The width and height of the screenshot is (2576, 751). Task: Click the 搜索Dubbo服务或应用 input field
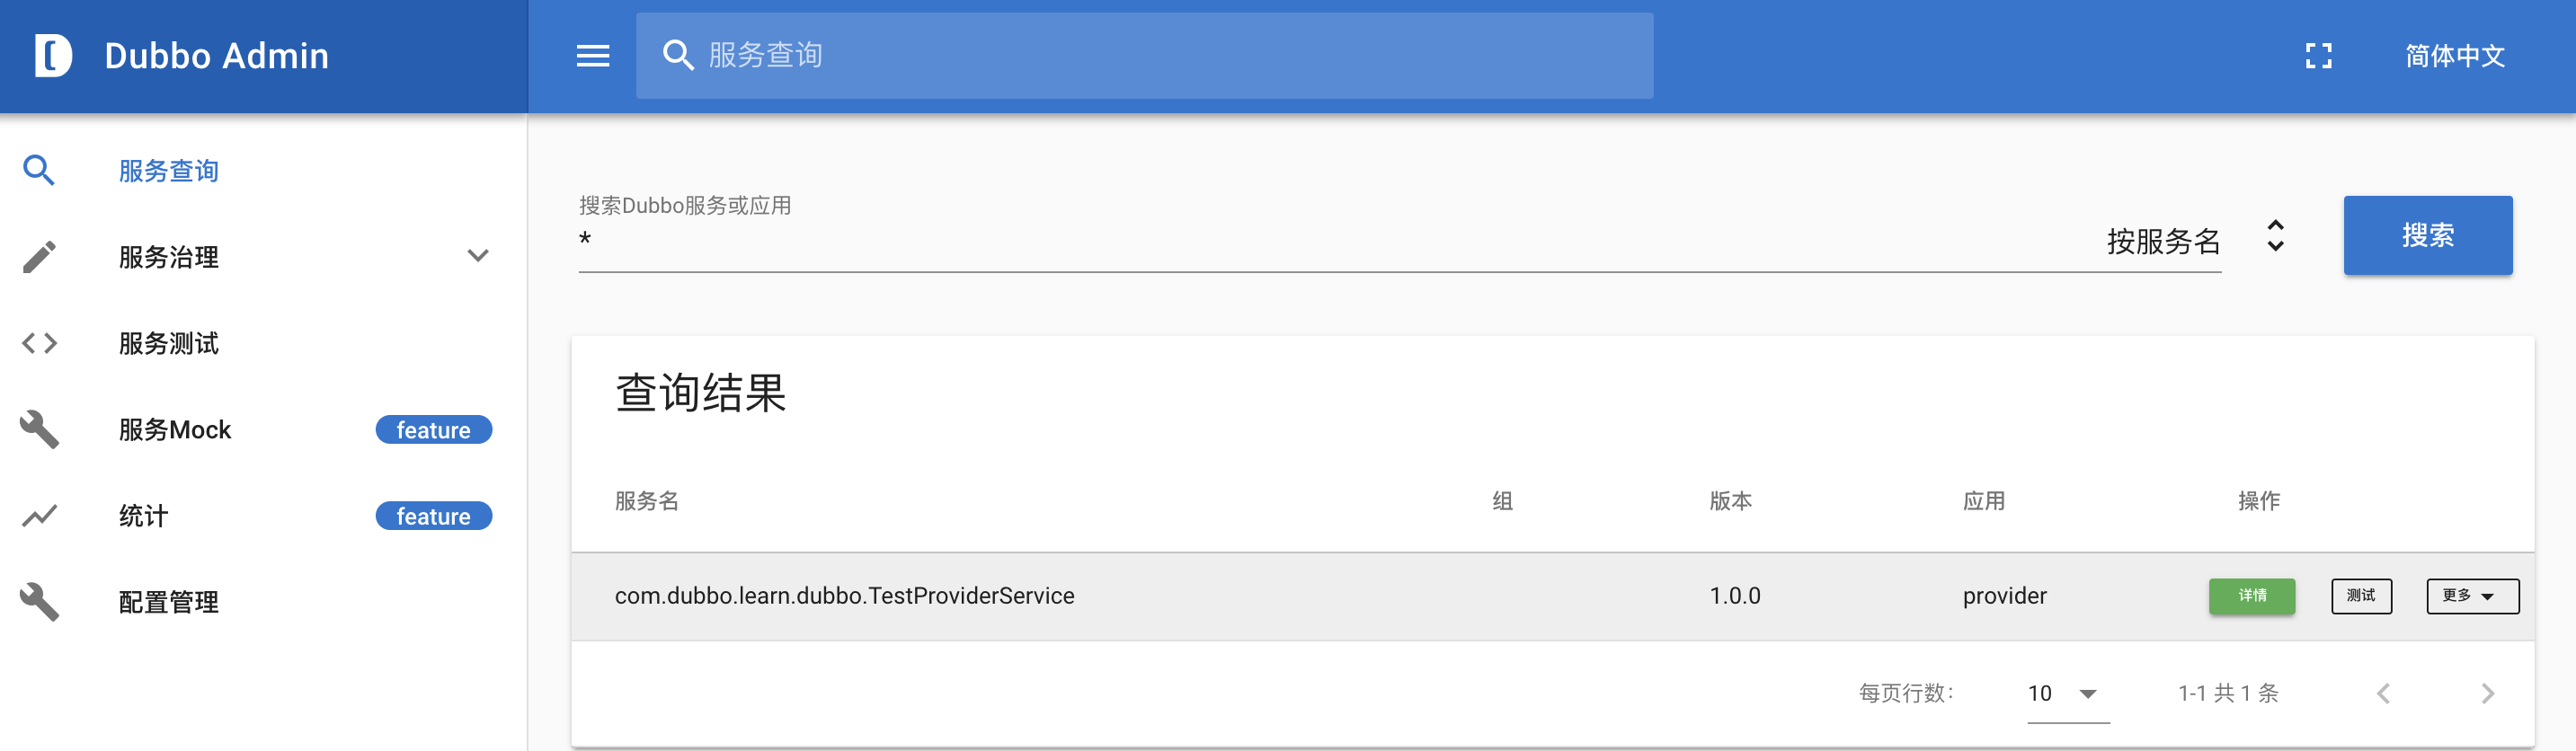click(x=1300, y=241)
